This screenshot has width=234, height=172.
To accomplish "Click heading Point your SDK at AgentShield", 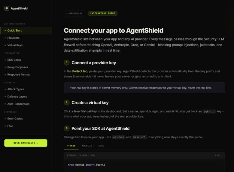I will click(100, 128).
